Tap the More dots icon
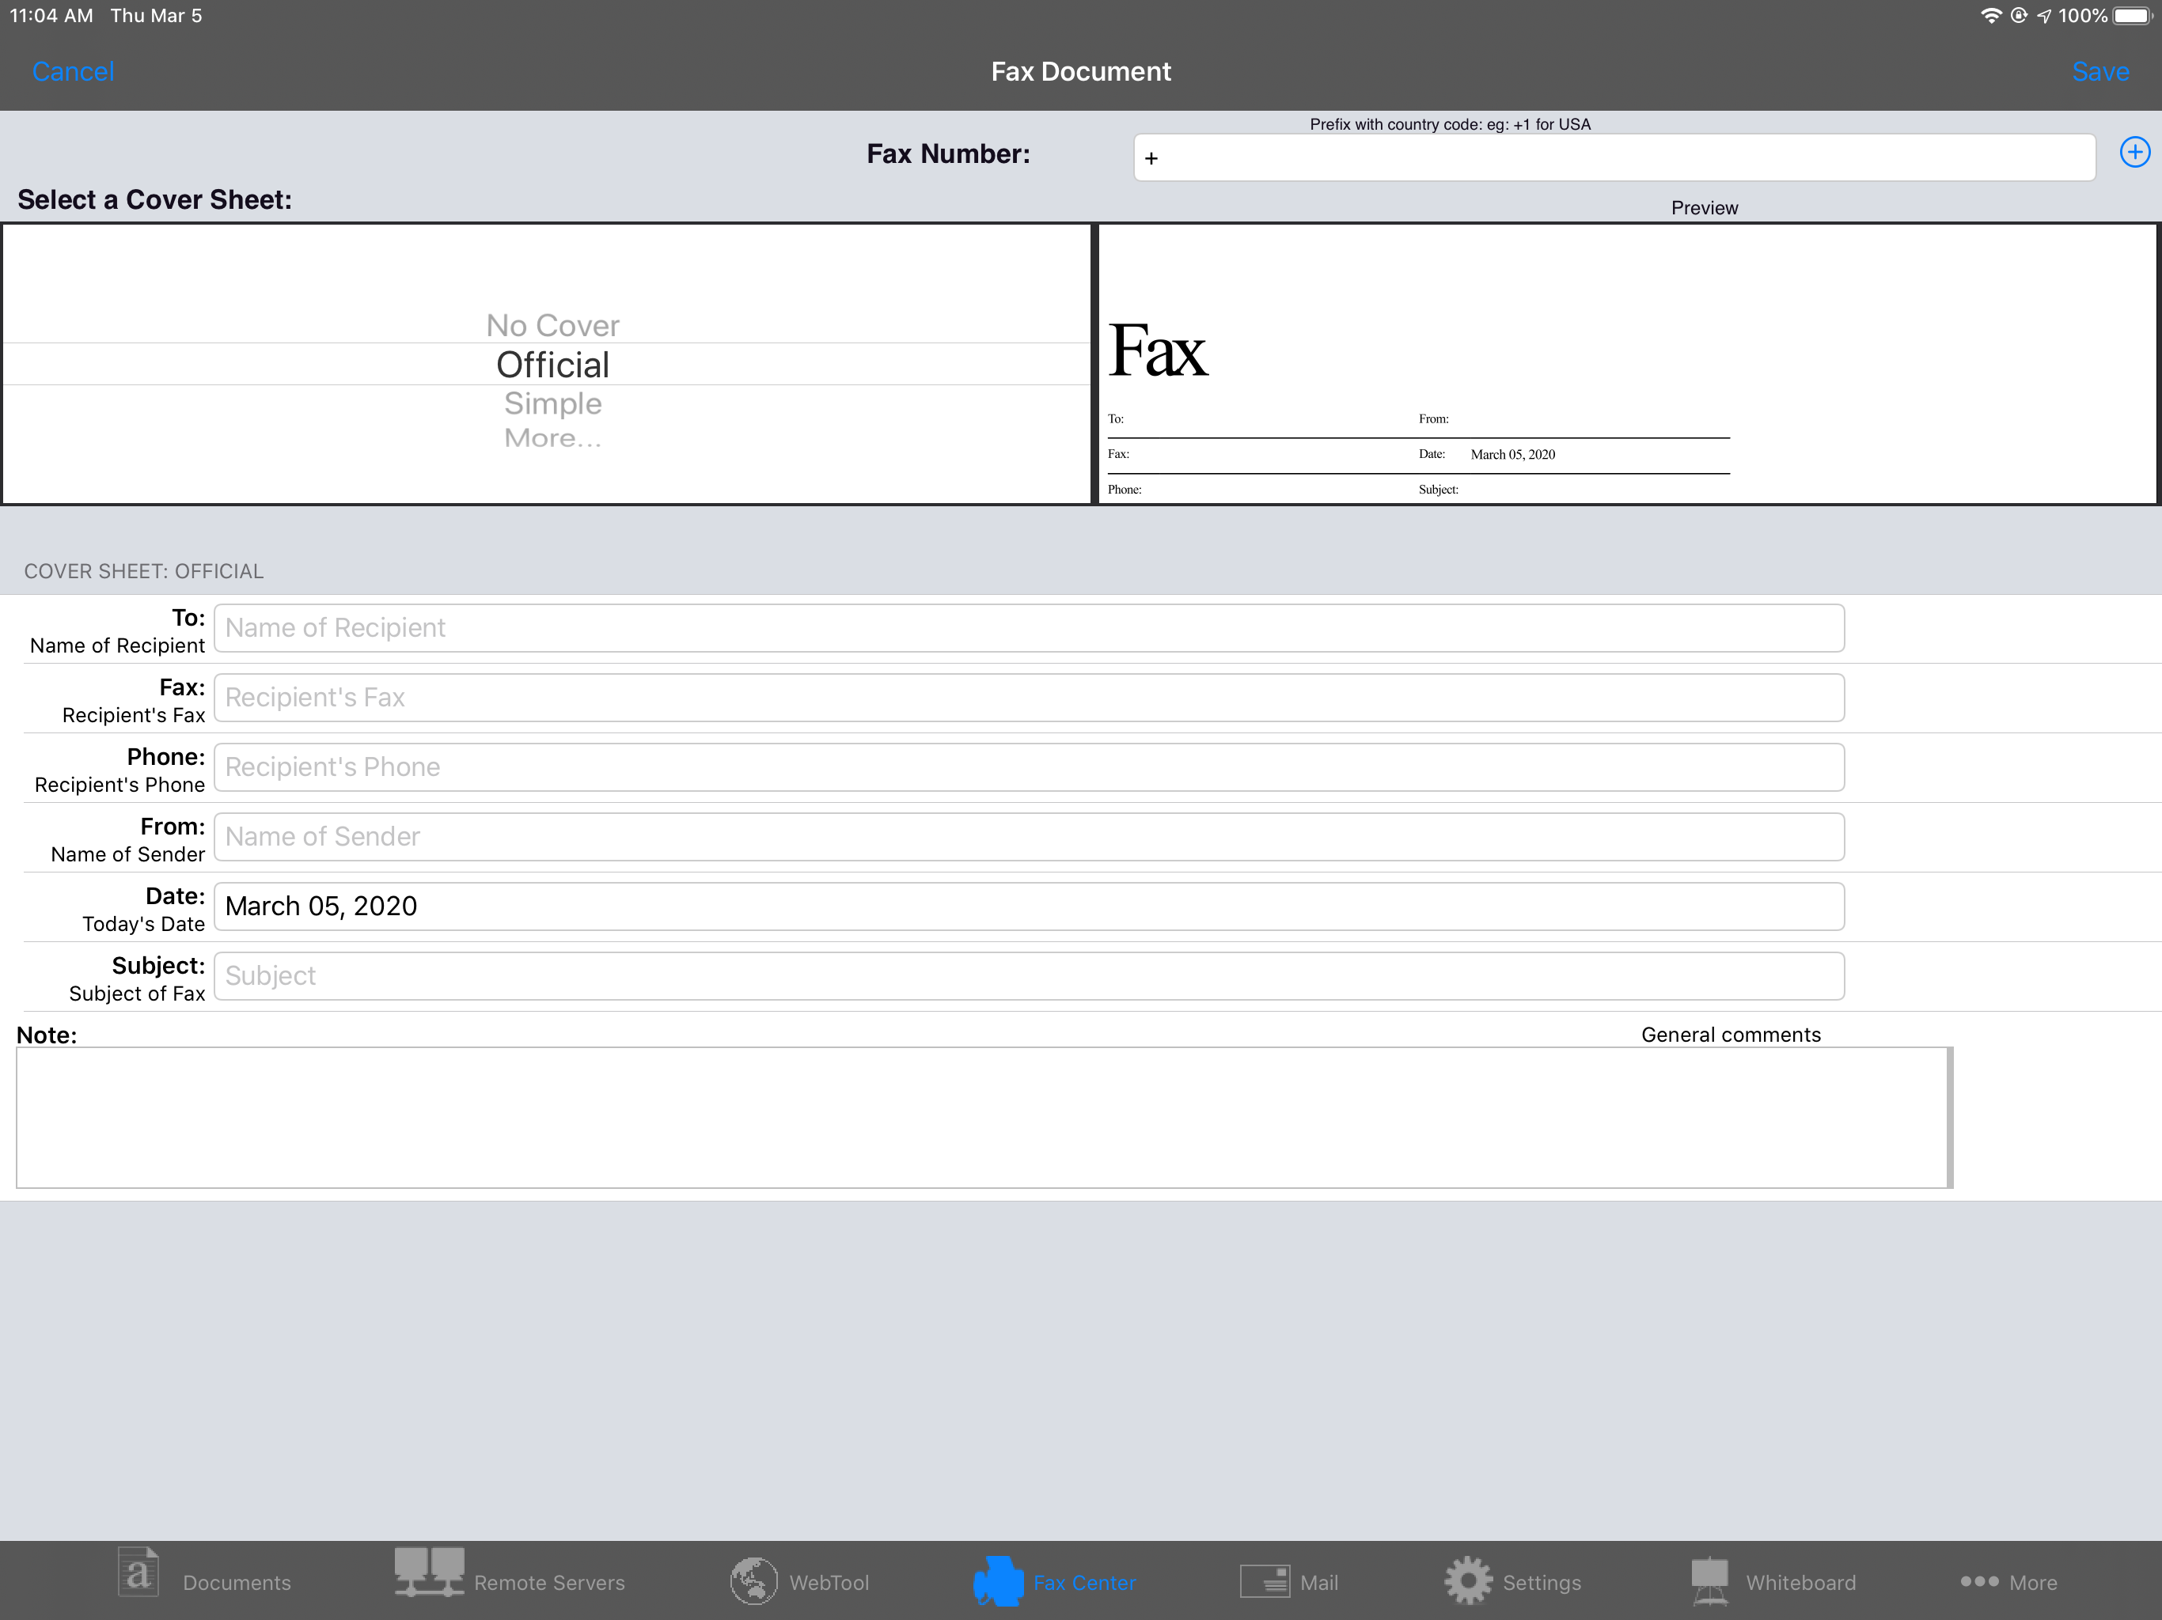The height and width of the screenshot is (1620, 2162). tap(1979, 1580)
